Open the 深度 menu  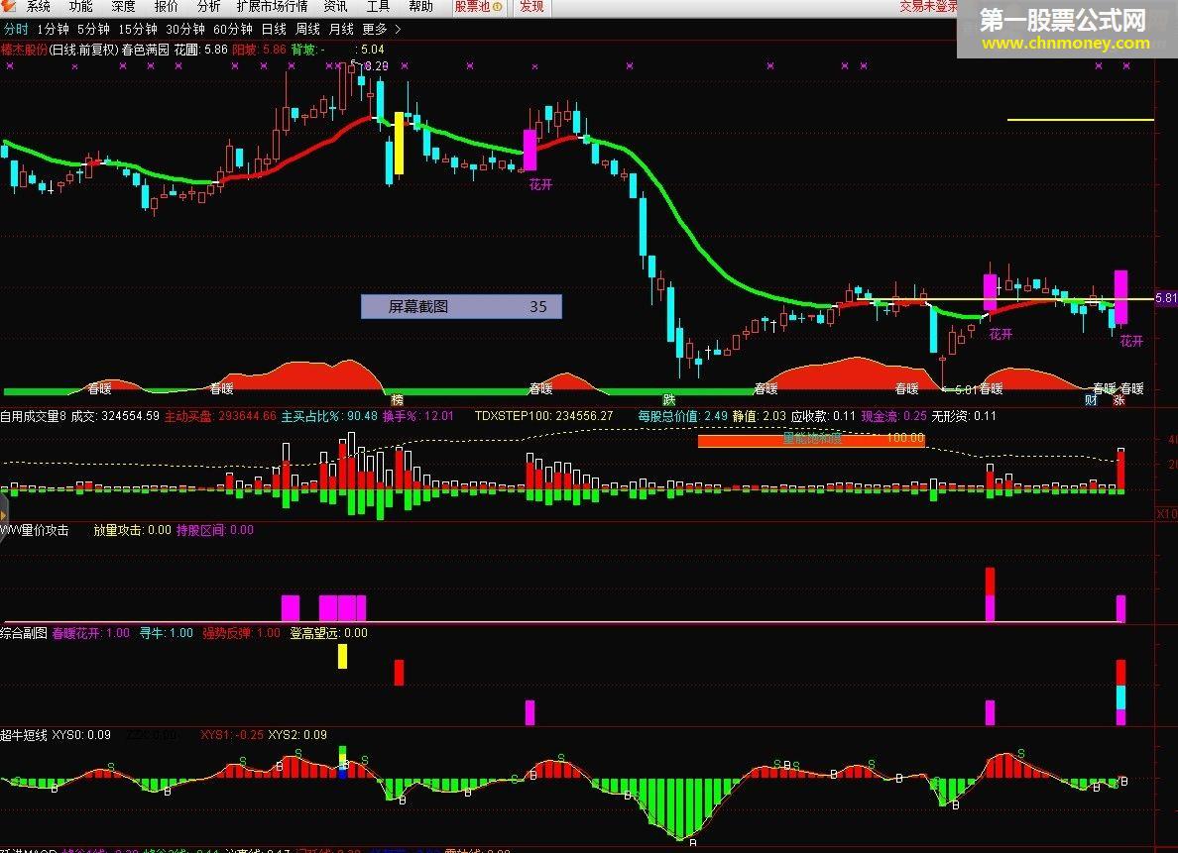123,7
